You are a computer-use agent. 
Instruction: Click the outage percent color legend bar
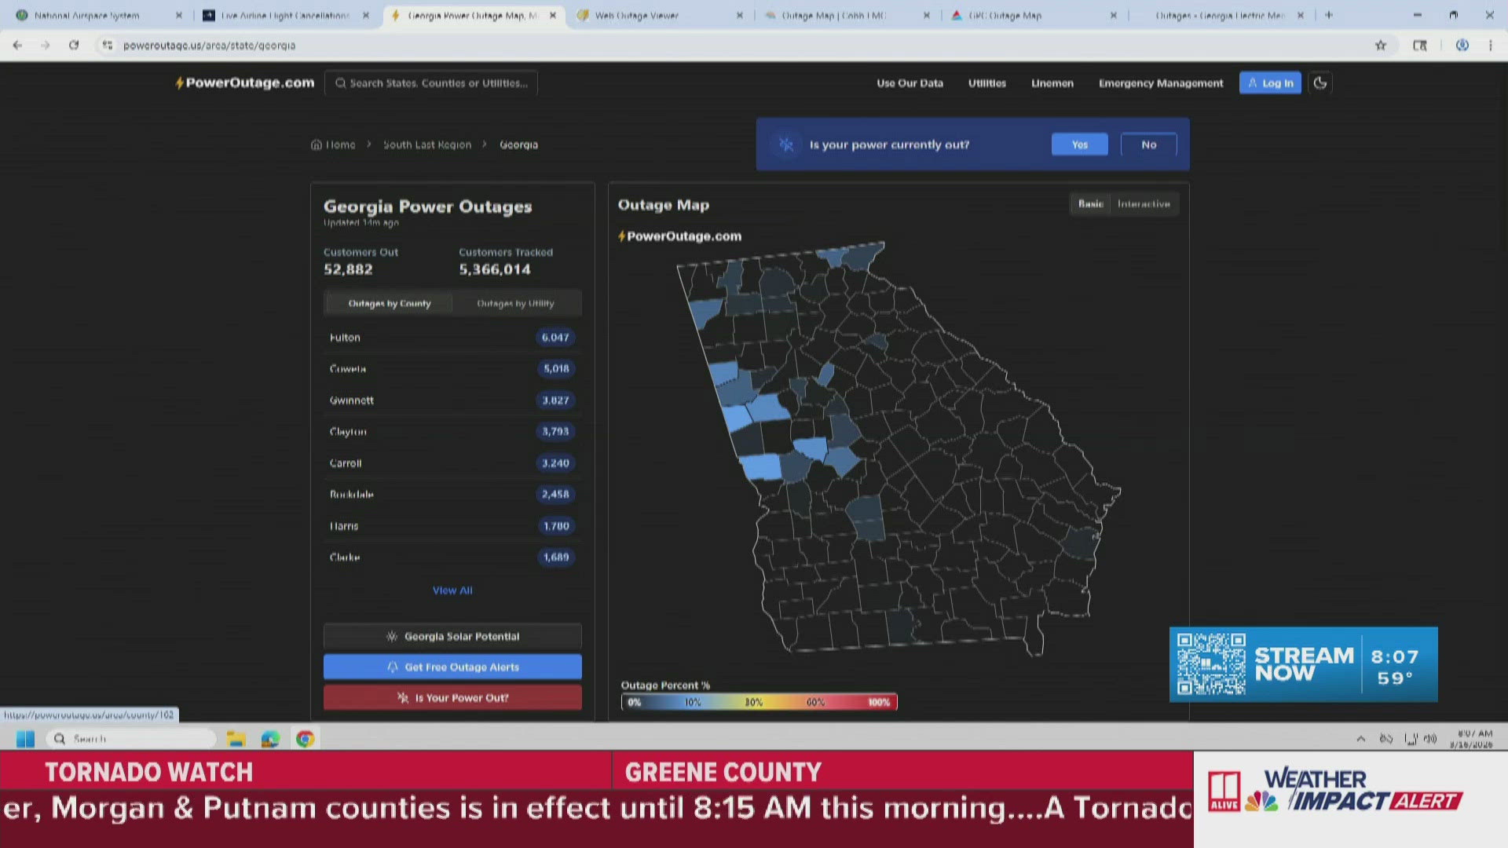click(x=759, y=702)
